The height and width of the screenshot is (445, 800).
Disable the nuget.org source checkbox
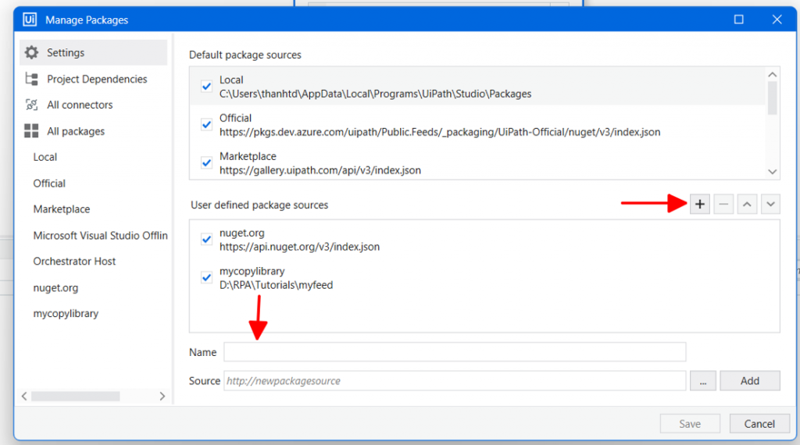click(x=206, y=239)
